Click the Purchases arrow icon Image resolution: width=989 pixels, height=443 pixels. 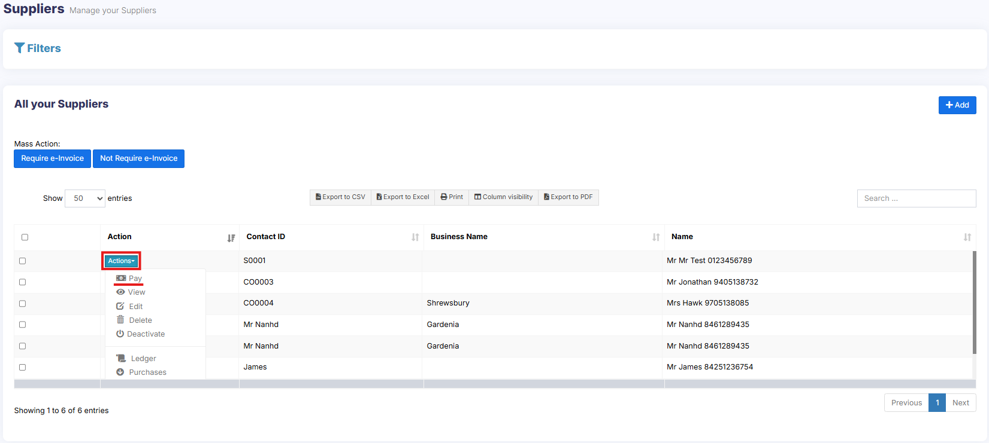point(120,372)
